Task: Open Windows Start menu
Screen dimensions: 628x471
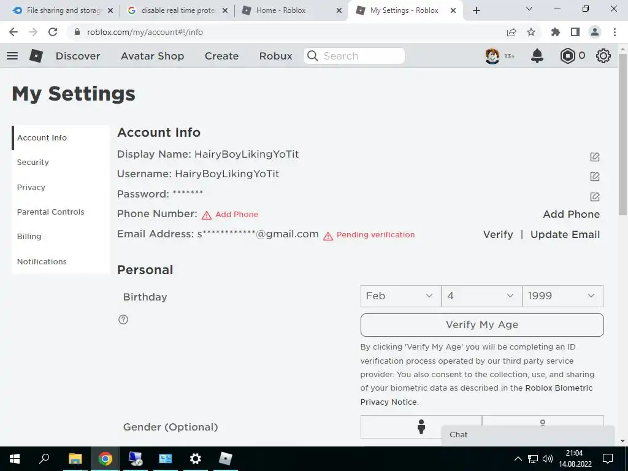Action: pyautogui.click(x=15, y=459)
